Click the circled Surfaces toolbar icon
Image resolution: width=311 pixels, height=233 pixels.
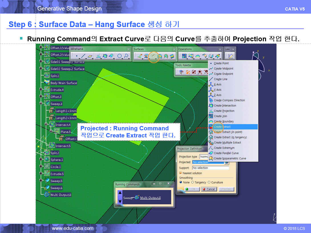[x=154, y=56]
